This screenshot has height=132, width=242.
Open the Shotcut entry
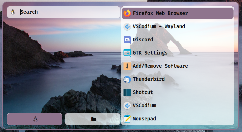click(x=178, y=92)
